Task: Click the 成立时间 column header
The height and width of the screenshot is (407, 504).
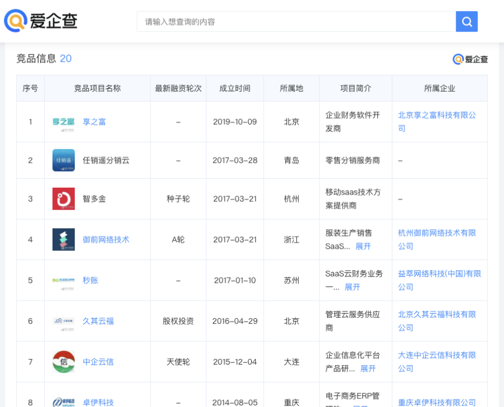Action: (235, 88)
